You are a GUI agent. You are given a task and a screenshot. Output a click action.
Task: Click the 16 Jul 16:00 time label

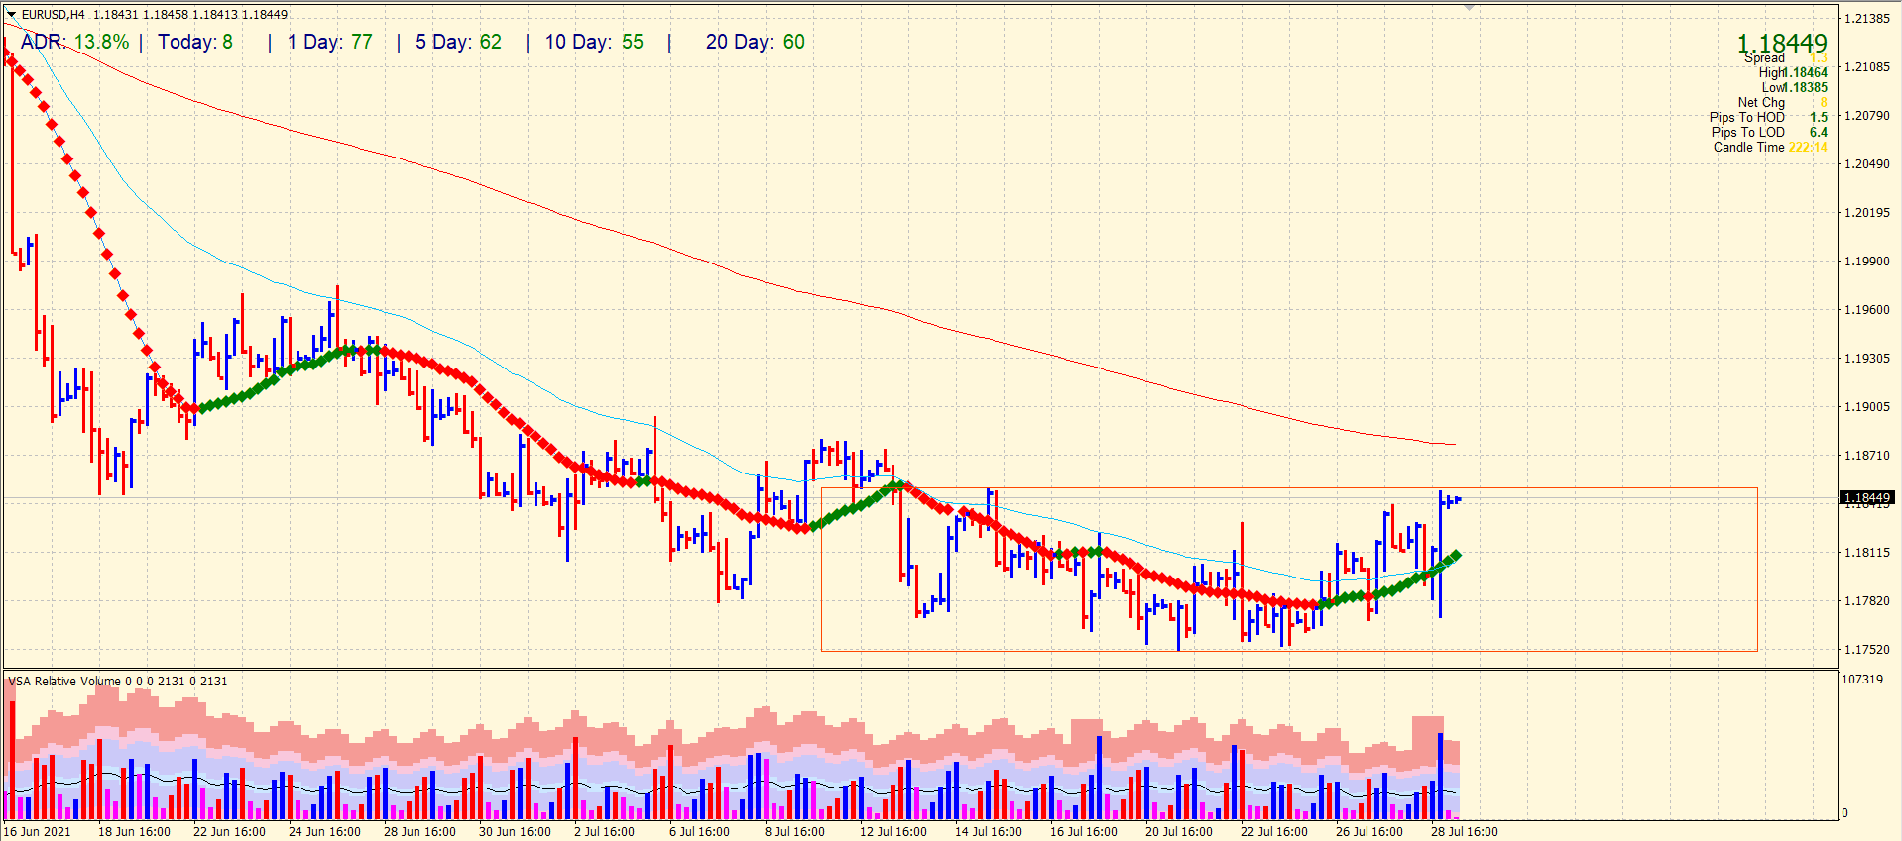pyautogui.click(x=1083, y=832)
